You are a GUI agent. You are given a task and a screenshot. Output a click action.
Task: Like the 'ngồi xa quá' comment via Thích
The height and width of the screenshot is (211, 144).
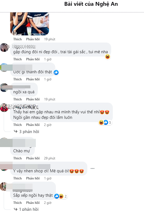tap(18, 99)
